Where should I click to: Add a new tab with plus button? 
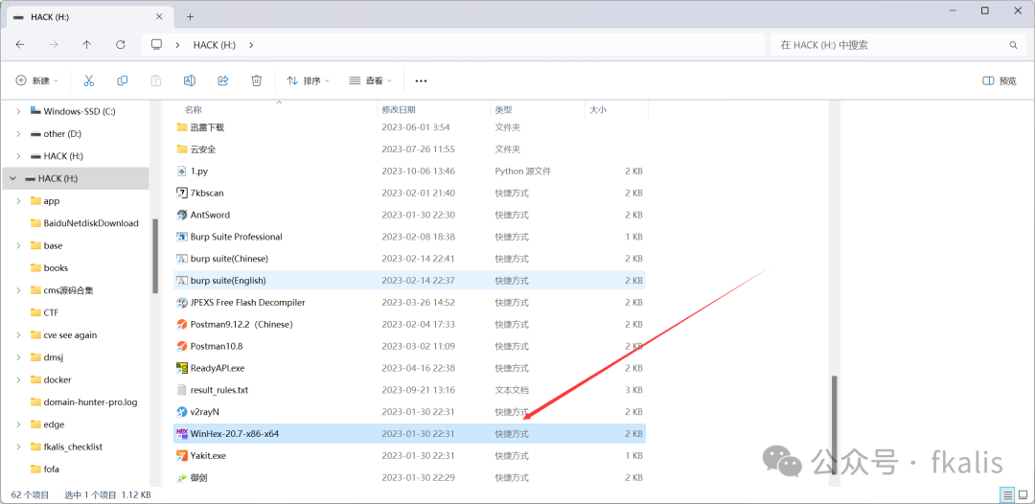coord(190,16)
